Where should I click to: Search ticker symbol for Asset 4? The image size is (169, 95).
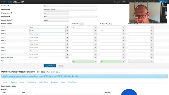pos(67,37)
